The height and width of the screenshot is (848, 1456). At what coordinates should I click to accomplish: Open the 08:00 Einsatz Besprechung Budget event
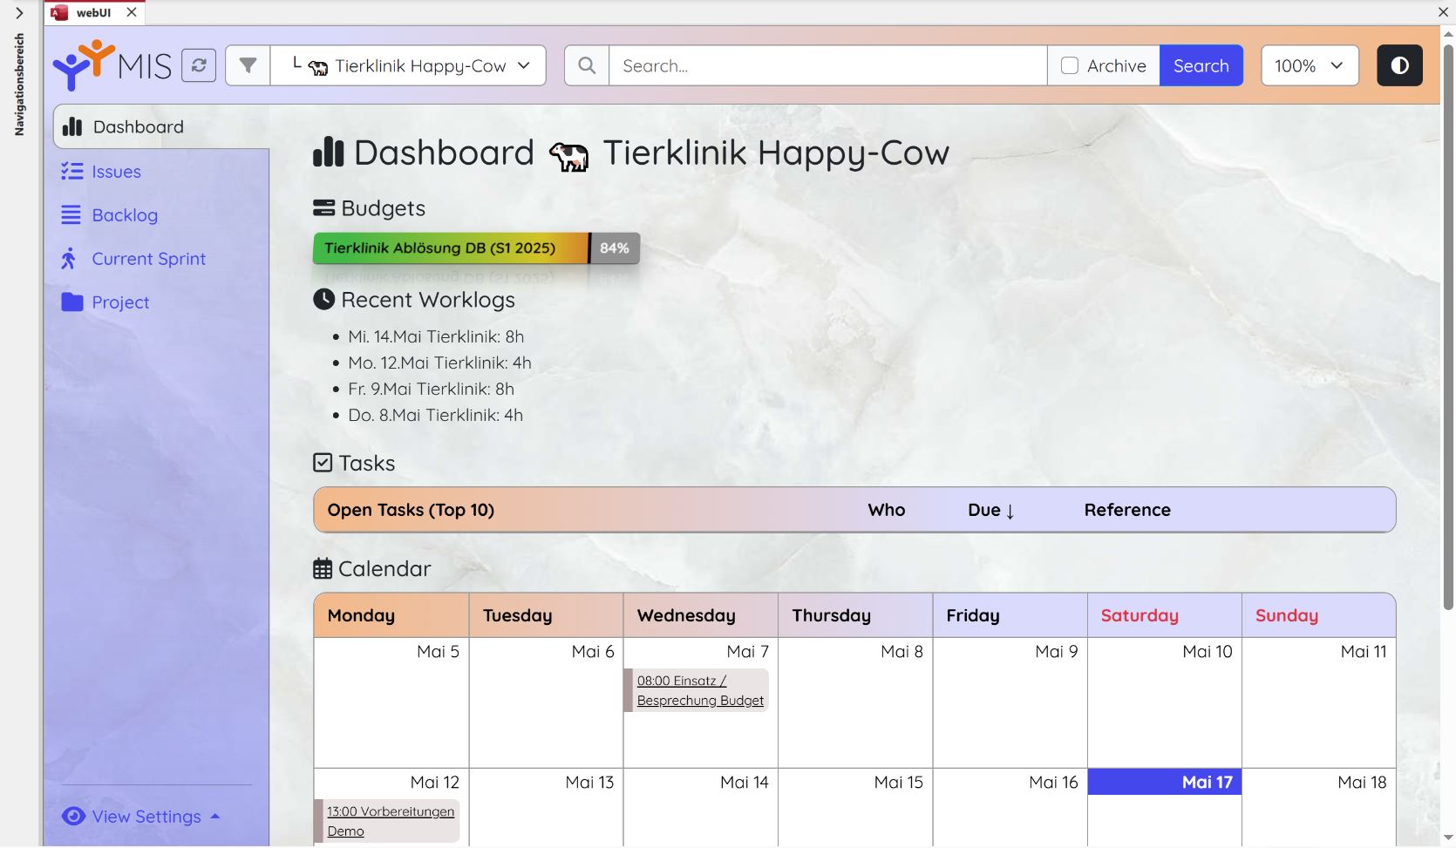click(x=699, y=690)
